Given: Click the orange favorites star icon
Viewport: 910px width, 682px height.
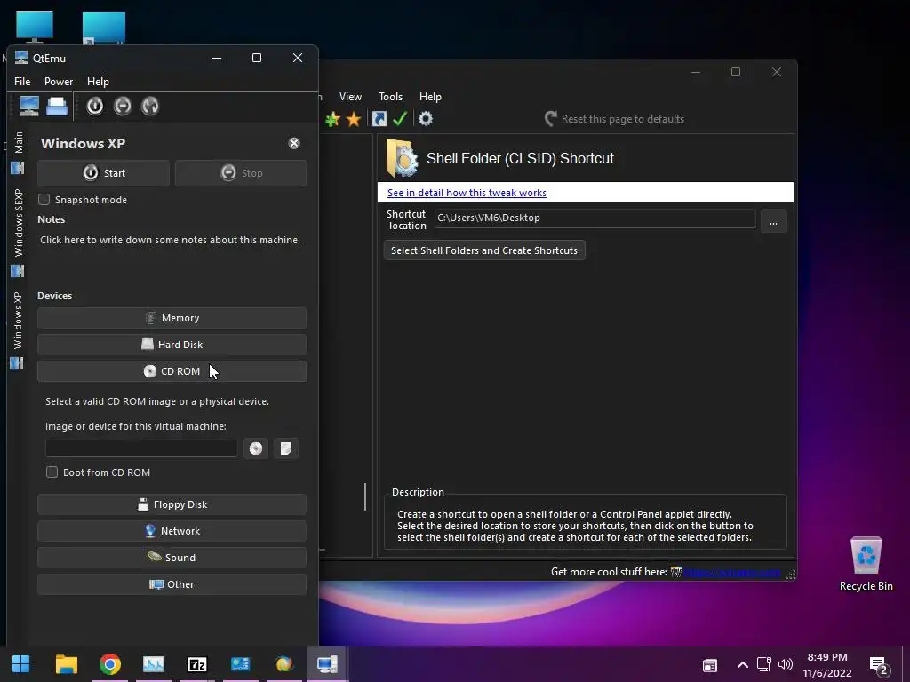Looking at the screenshot, I should [354, 120].
